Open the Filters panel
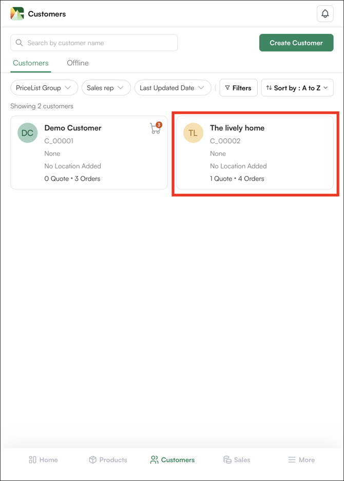 pos(238,88)
